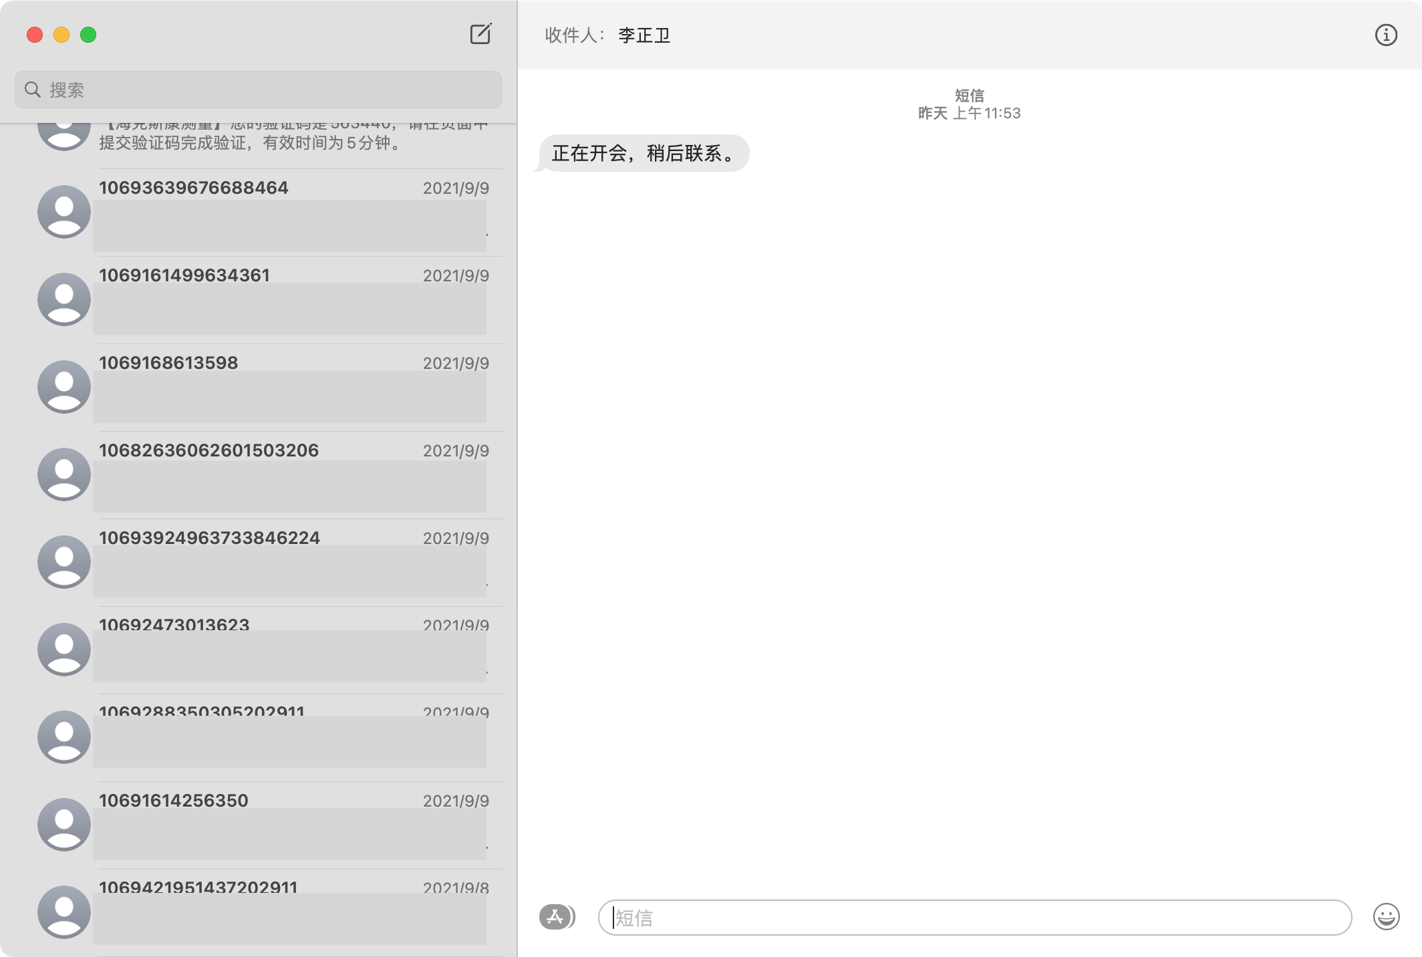Click in the 短信 message input field
Image resolution: width=1422 pixels, height=957 pixels.
click(976, 918)
